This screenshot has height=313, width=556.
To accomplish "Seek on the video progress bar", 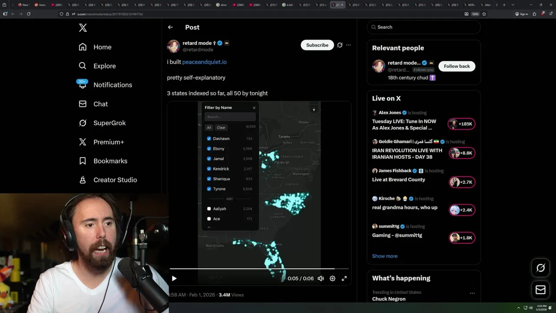I will tap(259, 269).
